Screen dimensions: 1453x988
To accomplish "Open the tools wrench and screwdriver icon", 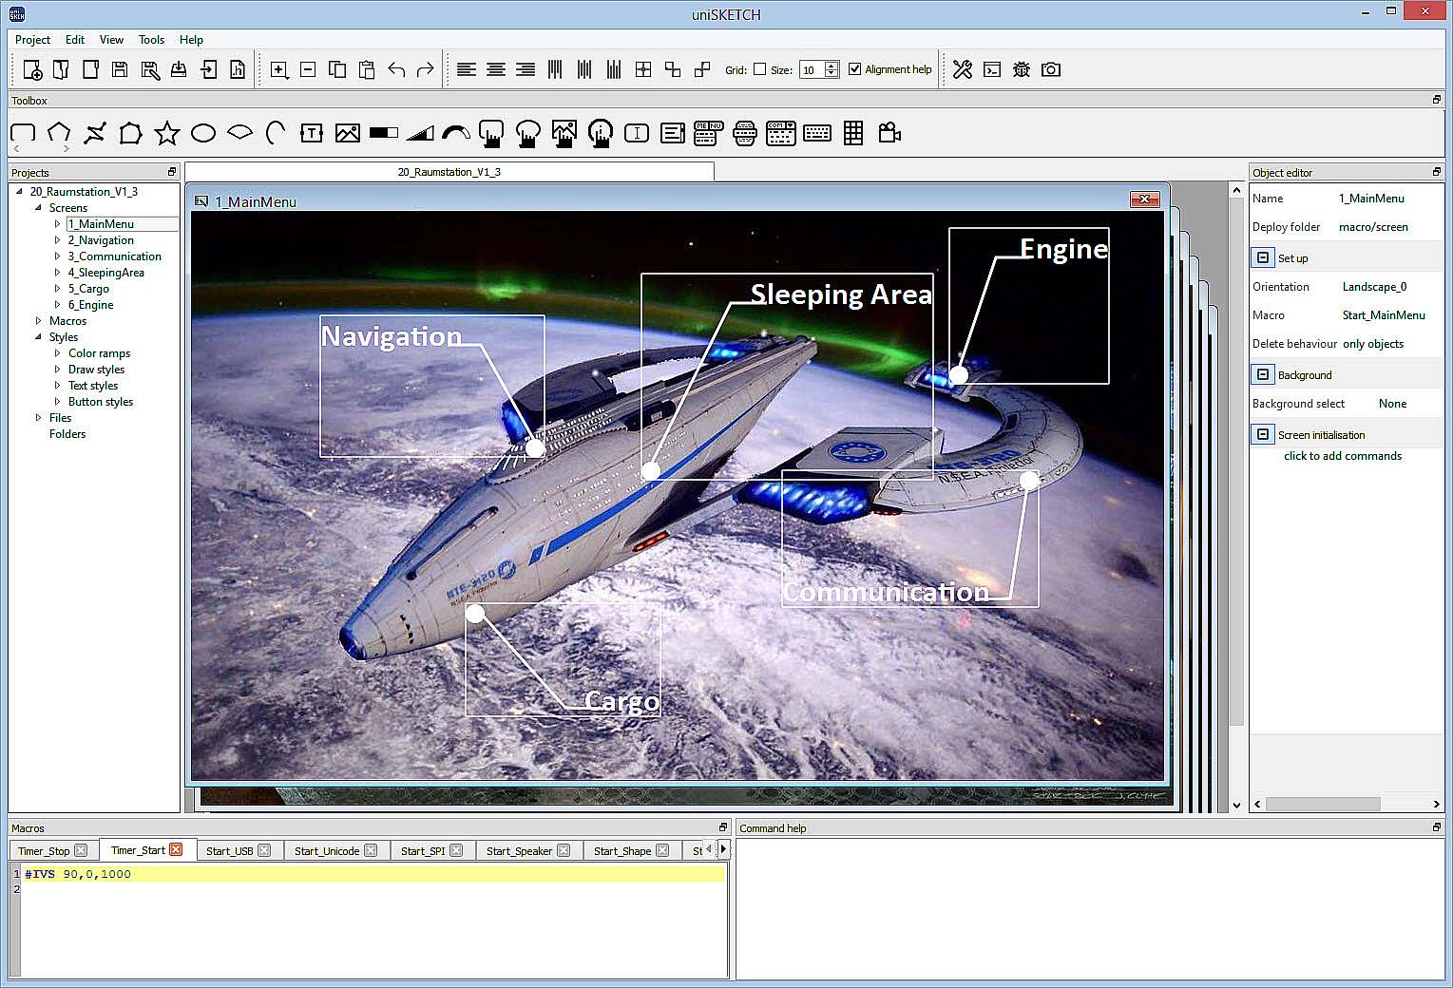I will [x=963, y=69].
